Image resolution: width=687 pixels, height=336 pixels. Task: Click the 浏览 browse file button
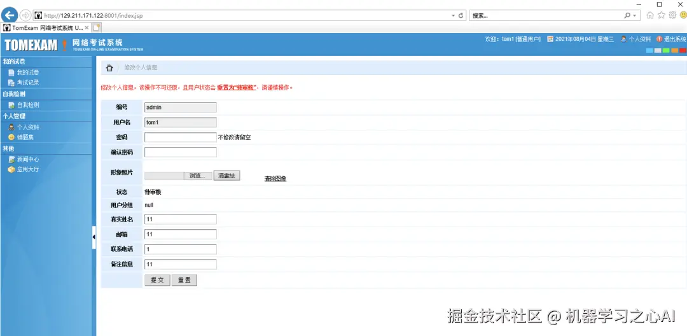click(198, 176)
